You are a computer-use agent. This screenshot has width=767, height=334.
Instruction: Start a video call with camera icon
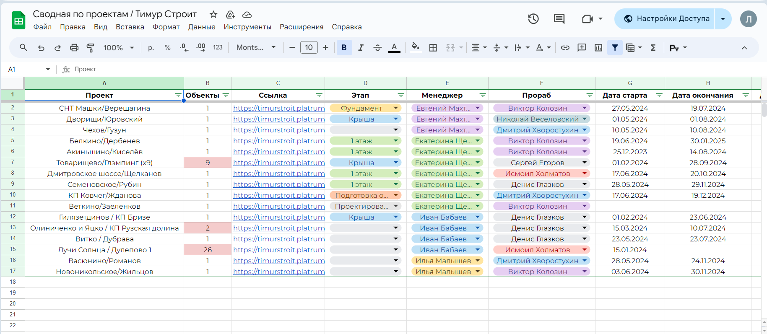(588, 19)
